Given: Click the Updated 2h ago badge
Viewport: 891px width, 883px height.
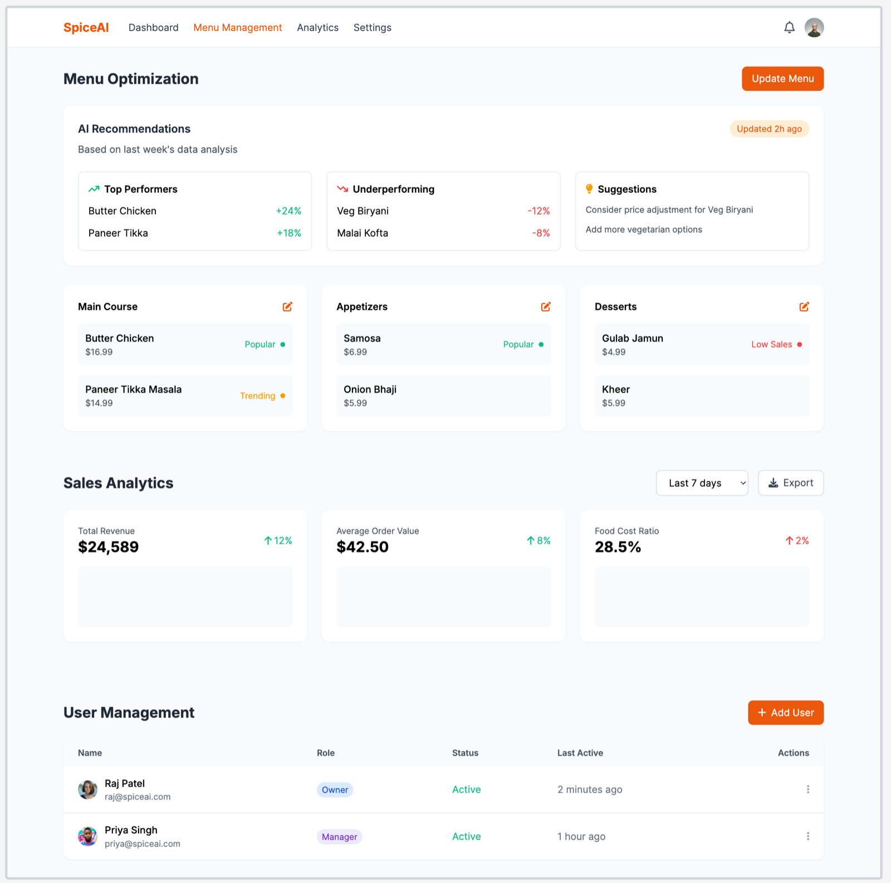Looking at the screenshot, I should (769, 129).
